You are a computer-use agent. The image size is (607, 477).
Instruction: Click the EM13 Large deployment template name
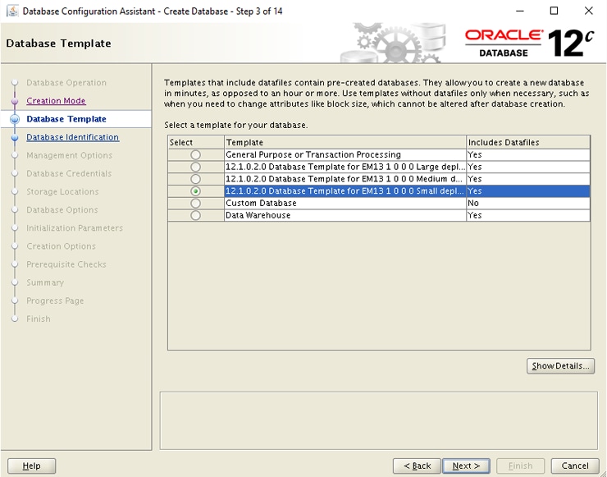345,167
